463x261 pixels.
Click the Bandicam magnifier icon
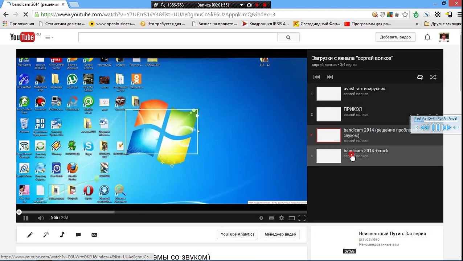[163, 5]
